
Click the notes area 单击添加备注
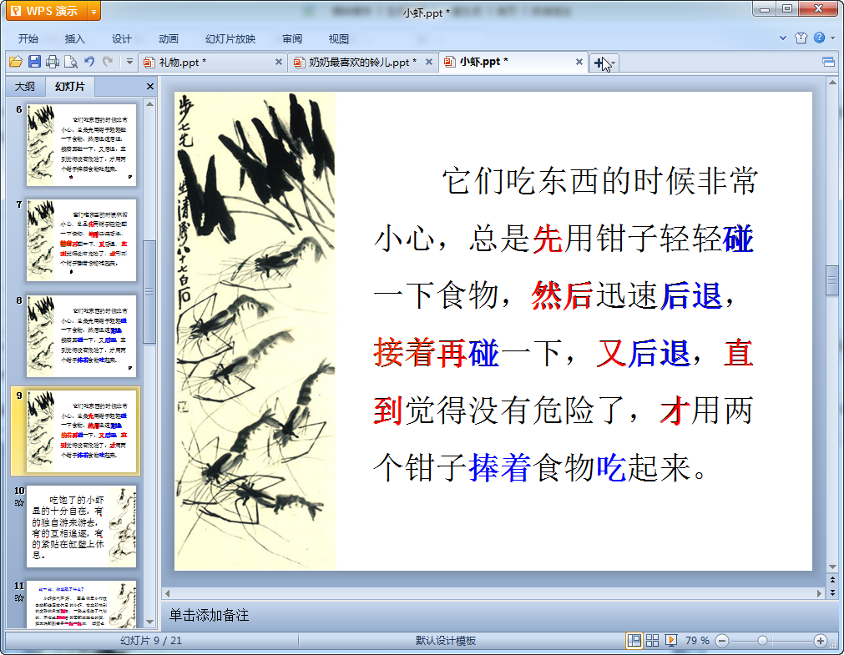tap(209, 615)
